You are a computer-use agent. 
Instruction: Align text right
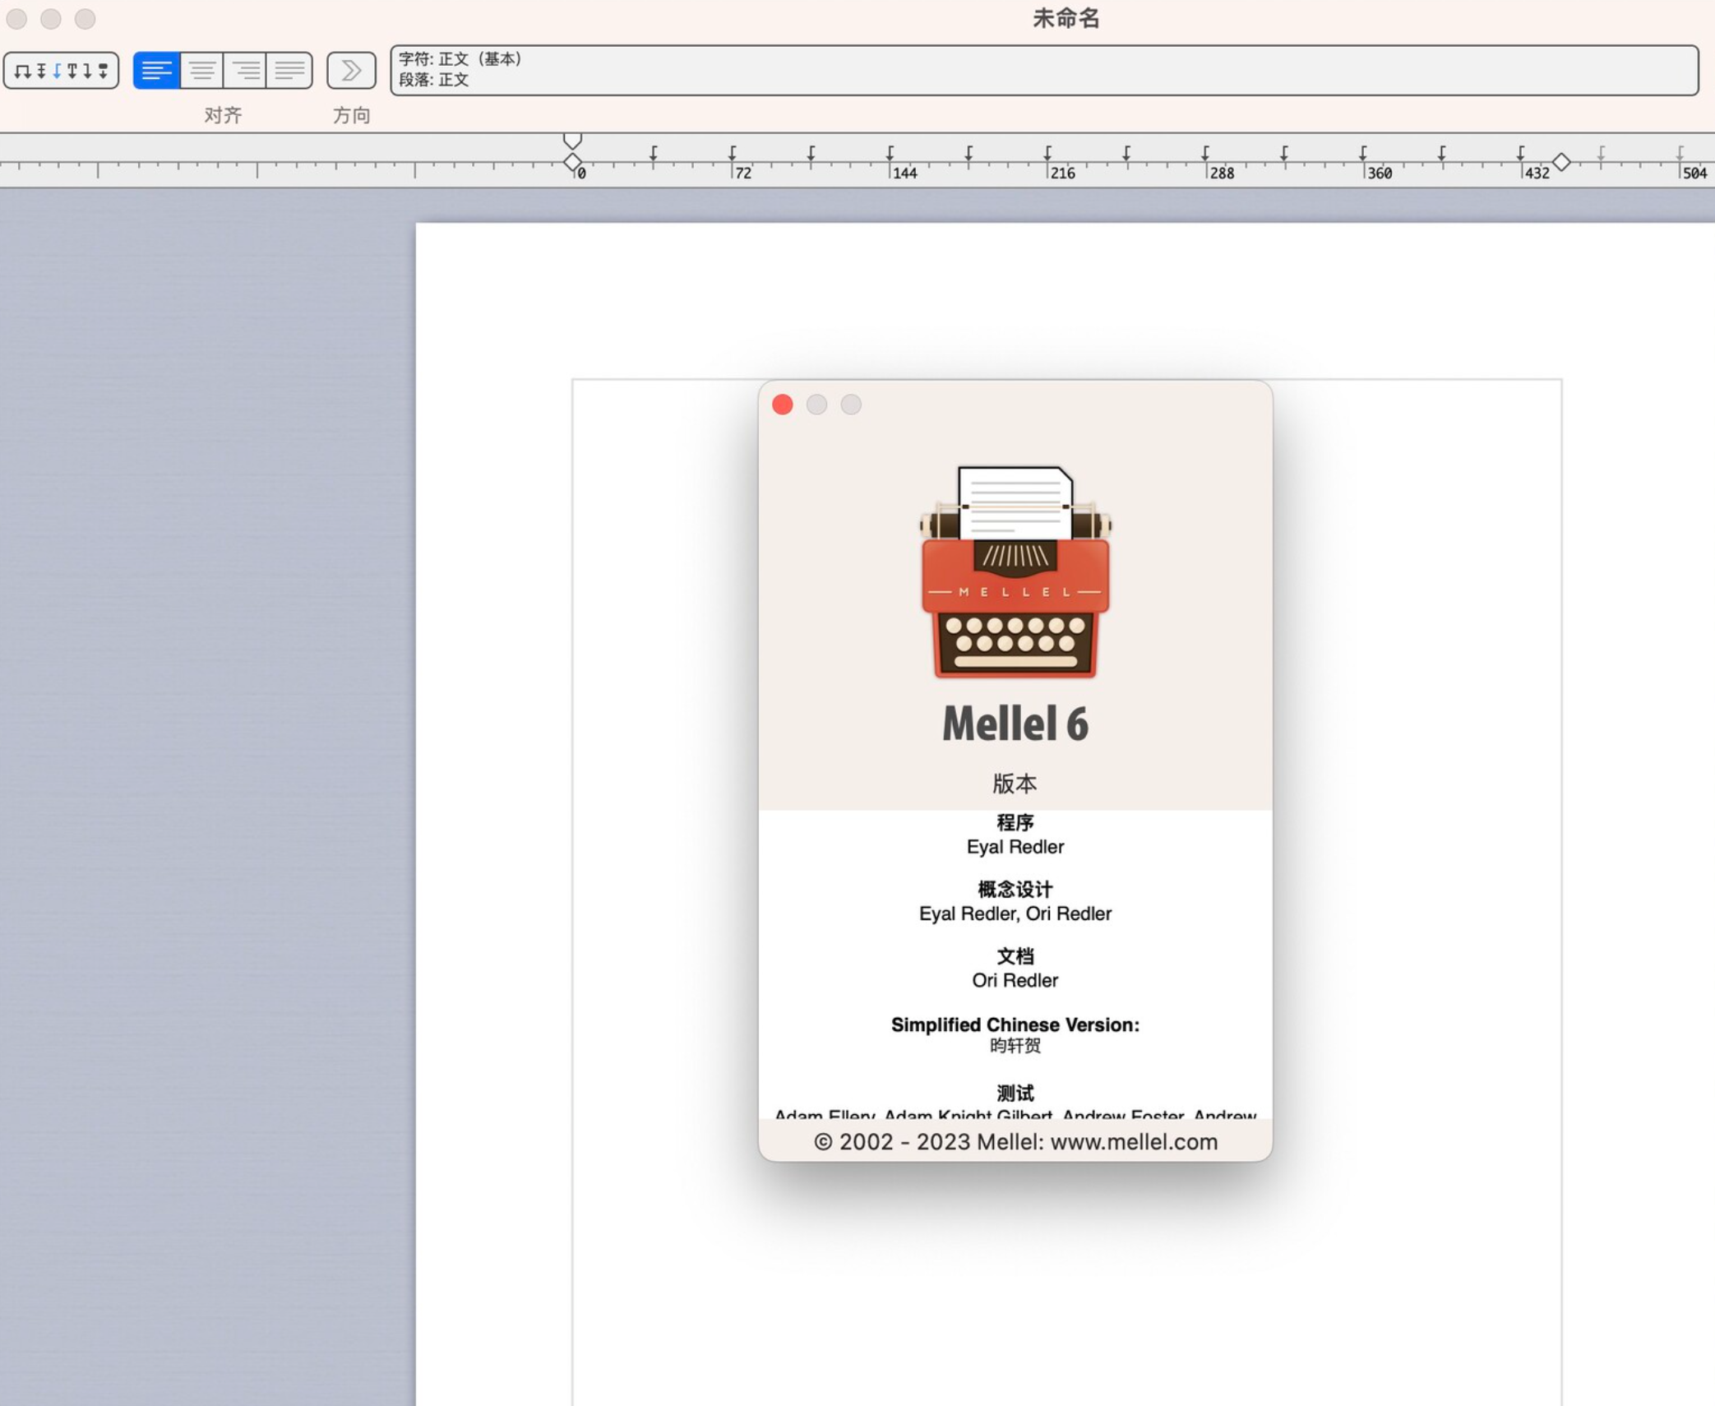pyautogui.click(x=245, y=70)
